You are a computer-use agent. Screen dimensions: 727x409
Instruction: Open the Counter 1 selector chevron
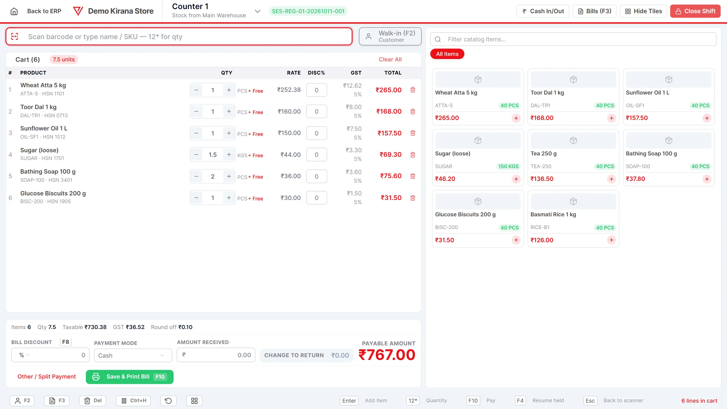point(257,11)
